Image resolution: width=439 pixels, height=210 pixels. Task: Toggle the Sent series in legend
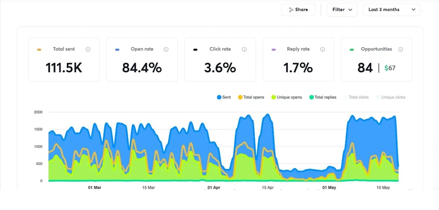[x=224, y=97]
